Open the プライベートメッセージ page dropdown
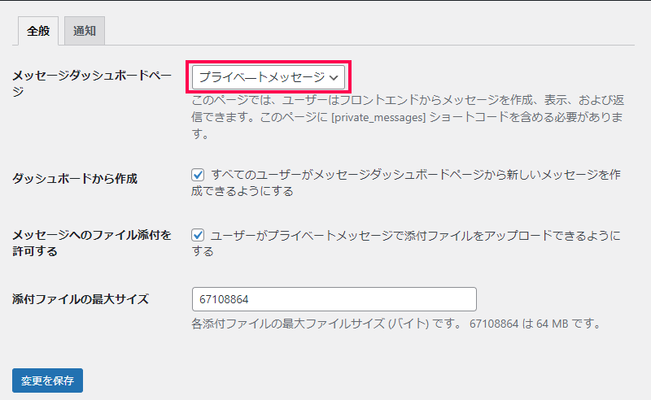This screenshot has width=651, height=400. [x=269, y=77]
